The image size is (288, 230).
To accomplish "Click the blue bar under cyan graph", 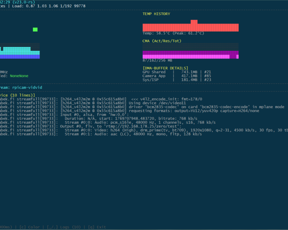I will [x=20, y=57].
